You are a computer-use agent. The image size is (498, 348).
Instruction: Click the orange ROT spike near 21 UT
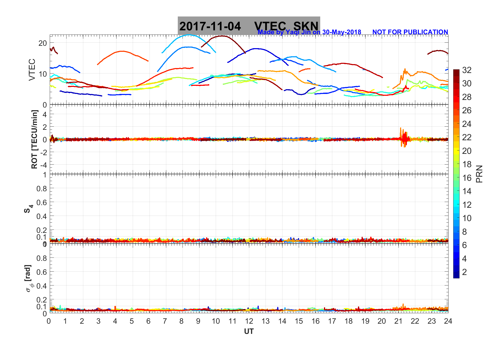[x=403, y=137]
